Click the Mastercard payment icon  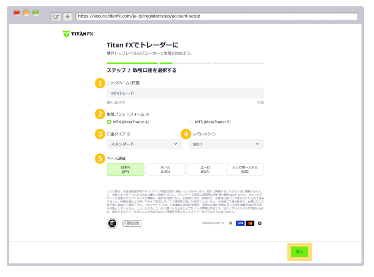250,224
